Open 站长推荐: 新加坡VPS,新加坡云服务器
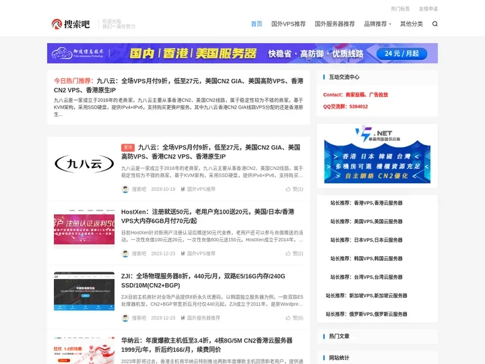This screenshot has width=485, height=364. tap(366, 296)
